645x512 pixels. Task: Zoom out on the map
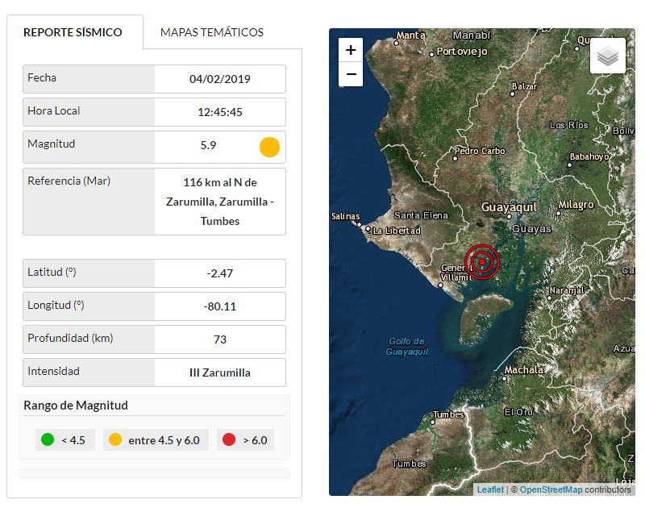pos(351,74)
